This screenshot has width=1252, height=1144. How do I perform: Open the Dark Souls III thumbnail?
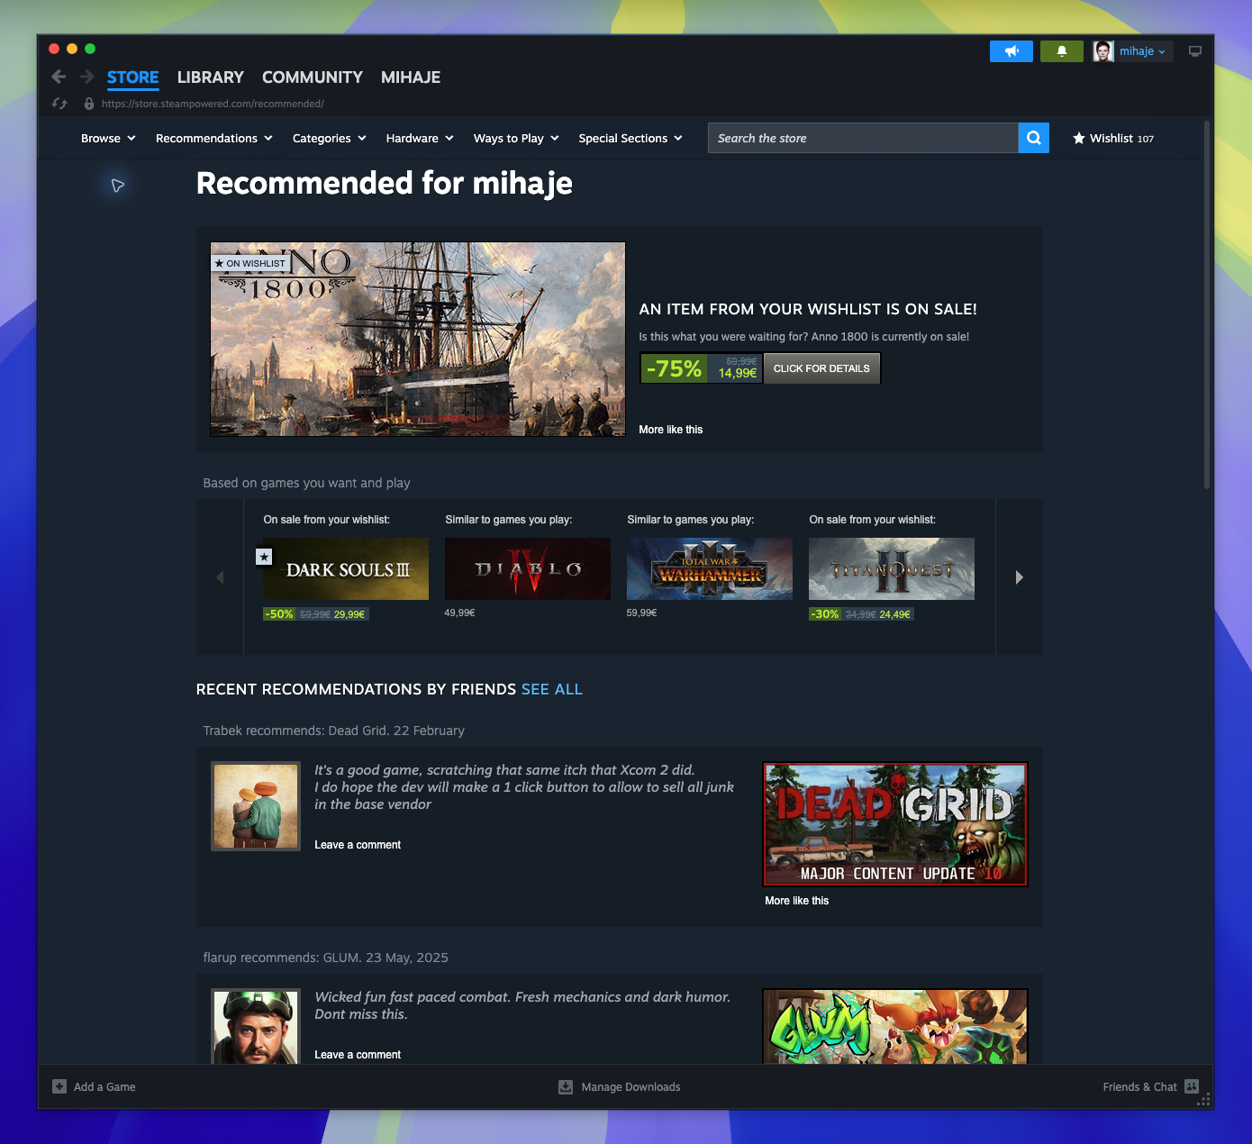(x=346, y=568)
